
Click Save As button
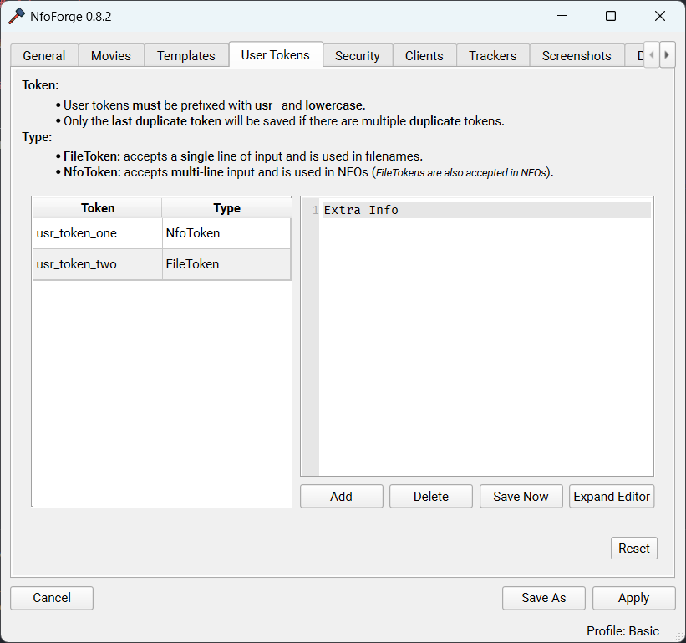point(543,598)
